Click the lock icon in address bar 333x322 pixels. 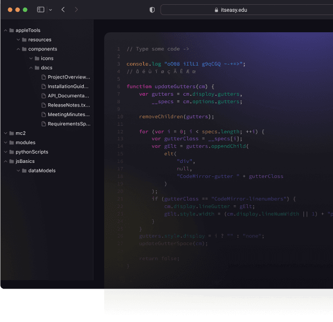pyautogui.click(x=216, y=10)
